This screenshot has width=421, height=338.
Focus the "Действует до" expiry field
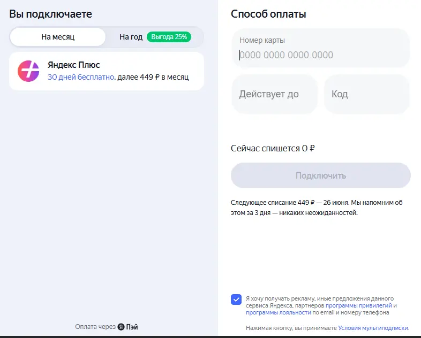click(275, 94)
